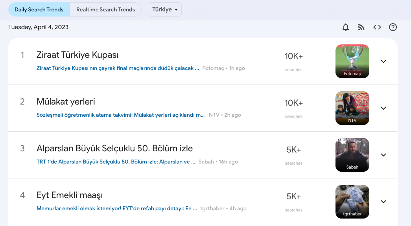Expand the Eyt Emekli maaşı trend
This screenshot has height=226, width=411.
[383, 202]
